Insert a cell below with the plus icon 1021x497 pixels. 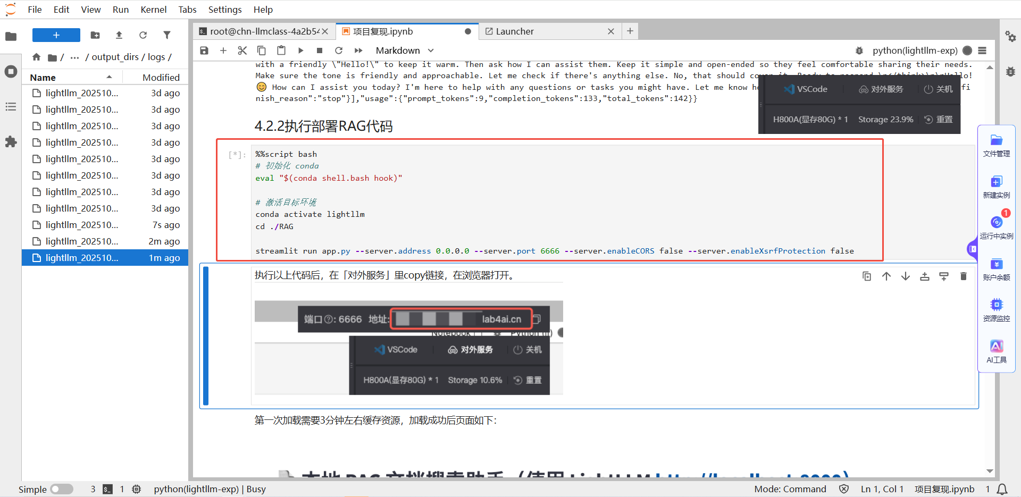pos(223,50)
